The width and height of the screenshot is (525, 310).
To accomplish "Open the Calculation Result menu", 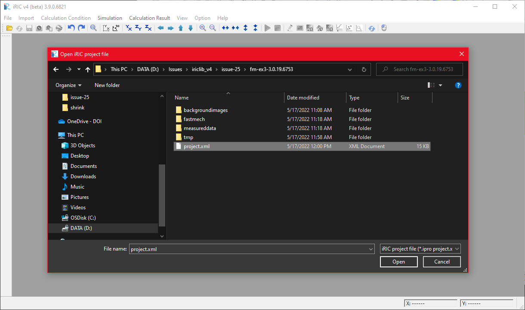I will click(x=149, y=18).
